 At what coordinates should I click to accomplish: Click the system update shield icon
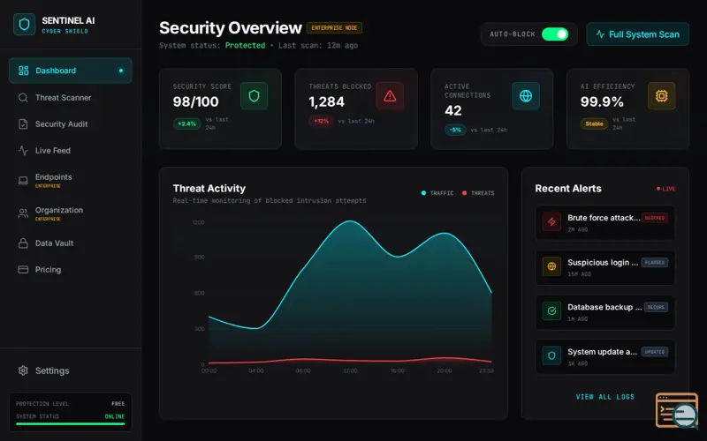(x=551, y=355)
